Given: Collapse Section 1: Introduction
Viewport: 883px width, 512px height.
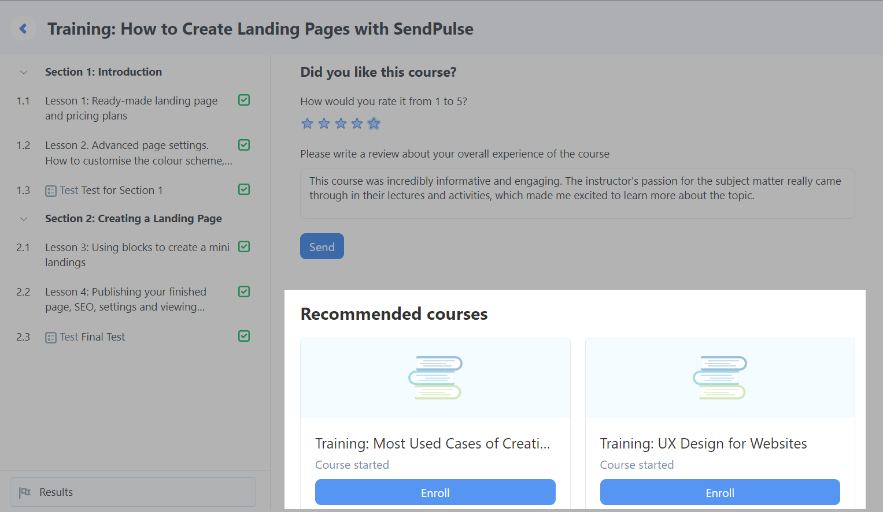Looking at the screenshot, I should (x=24, y=72).
